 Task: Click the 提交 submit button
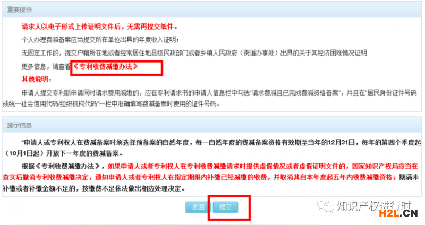coord(225,207)
